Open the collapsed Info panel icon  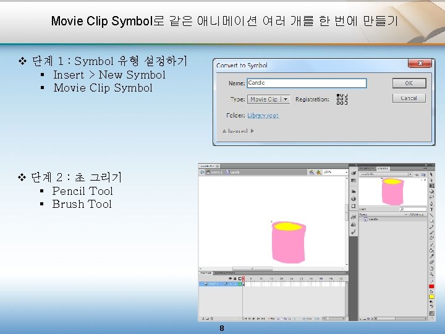354,199
